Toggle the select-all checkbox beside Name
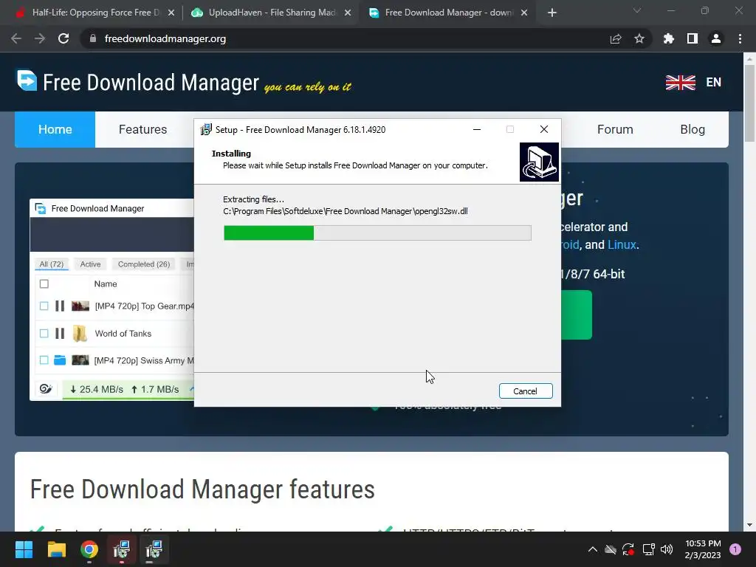756x567 pixels. coord(44,283)
